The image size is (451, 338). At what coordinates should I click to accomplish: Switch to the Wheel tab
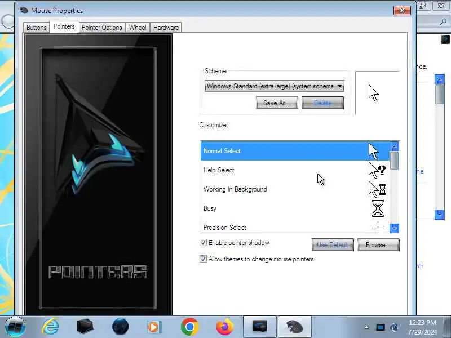pyautogui.click(x=138, y=28)
